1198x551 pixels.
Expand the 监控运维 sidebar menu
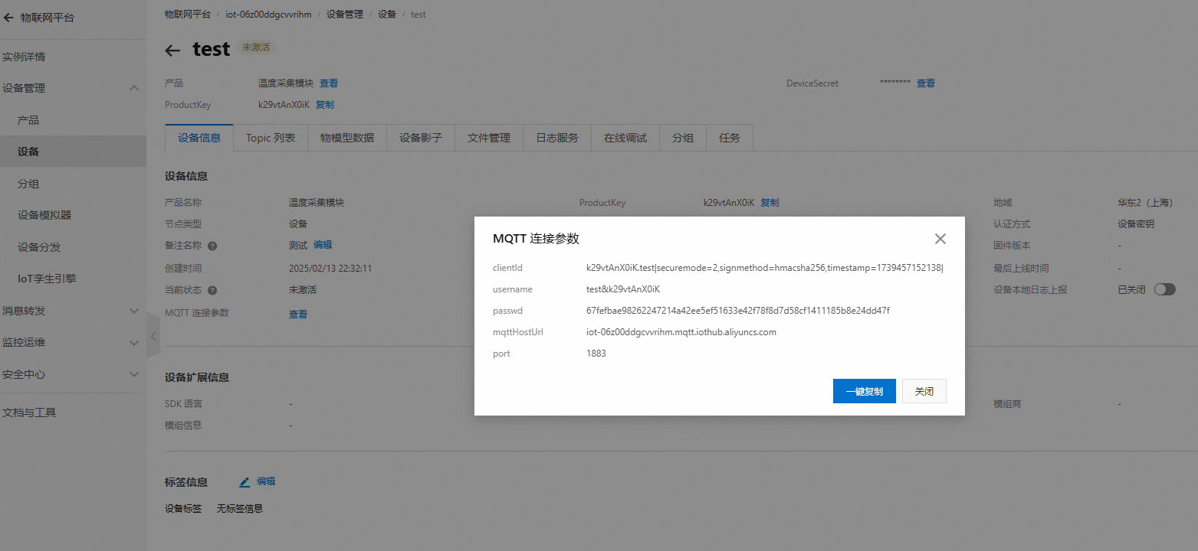point(134,343)
